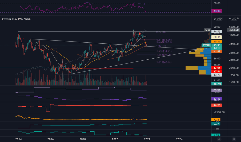Click the 26.00 tick on the price scale
241x142 pixels.
pyautogui.click(x=217, y=59)
